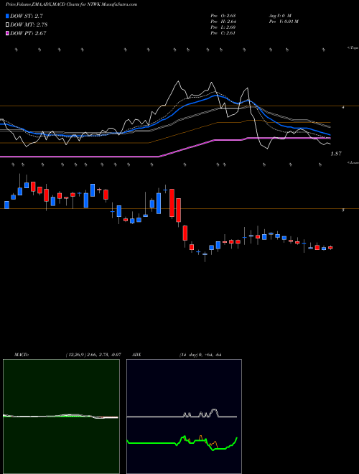Click the 'Pre L: 2.60' low value
Image resolution: width=359 pixels, height=474 pixels.
(x=223, y=27)
